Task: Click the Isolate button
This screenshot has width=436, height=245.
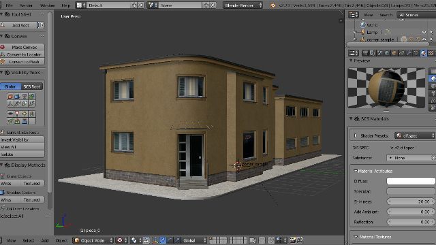Action: (x=22, y=154)
